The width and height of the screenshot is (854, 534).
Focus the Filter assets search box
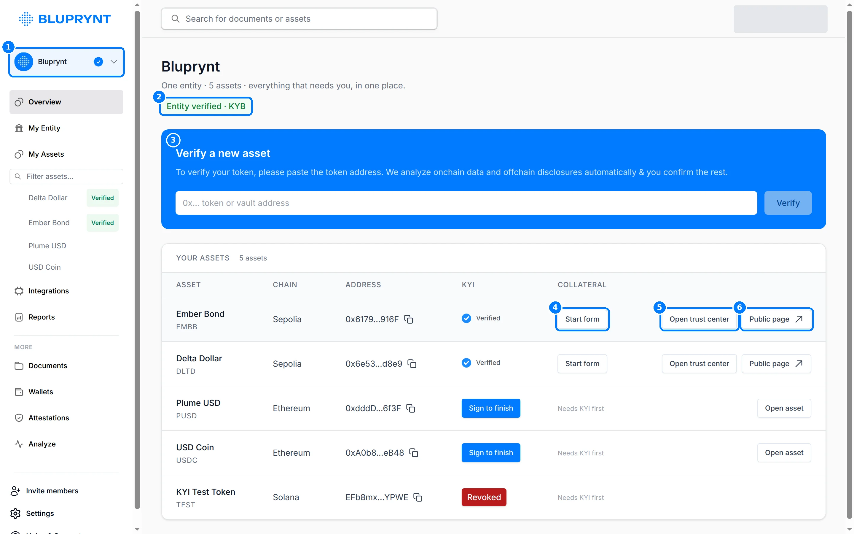(x=66, y=176)
